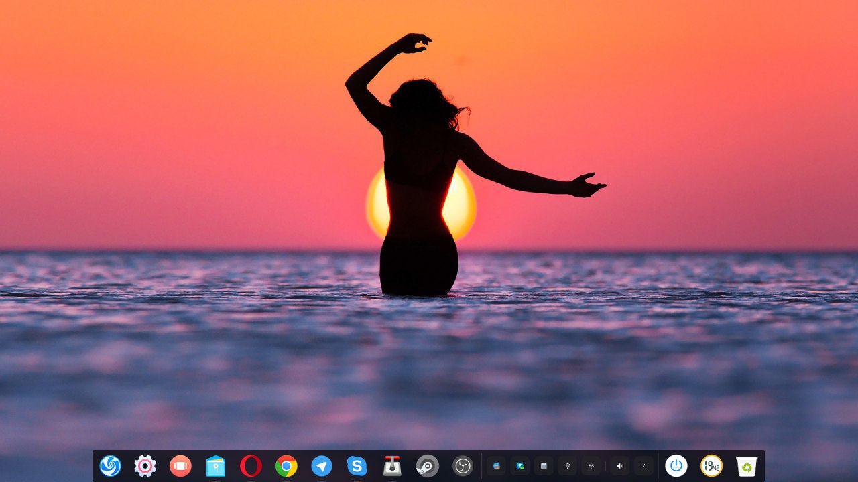
Task: Open the volume speaker tray icon
Action: [620, 466]
